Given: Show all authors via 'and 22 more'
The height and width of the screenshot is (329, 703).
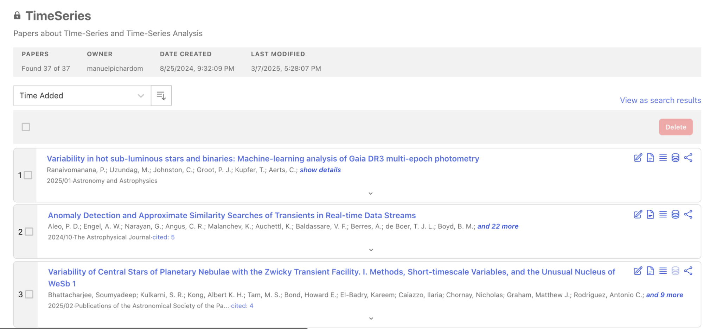Looking at the screenshot, I should (498, 226).
